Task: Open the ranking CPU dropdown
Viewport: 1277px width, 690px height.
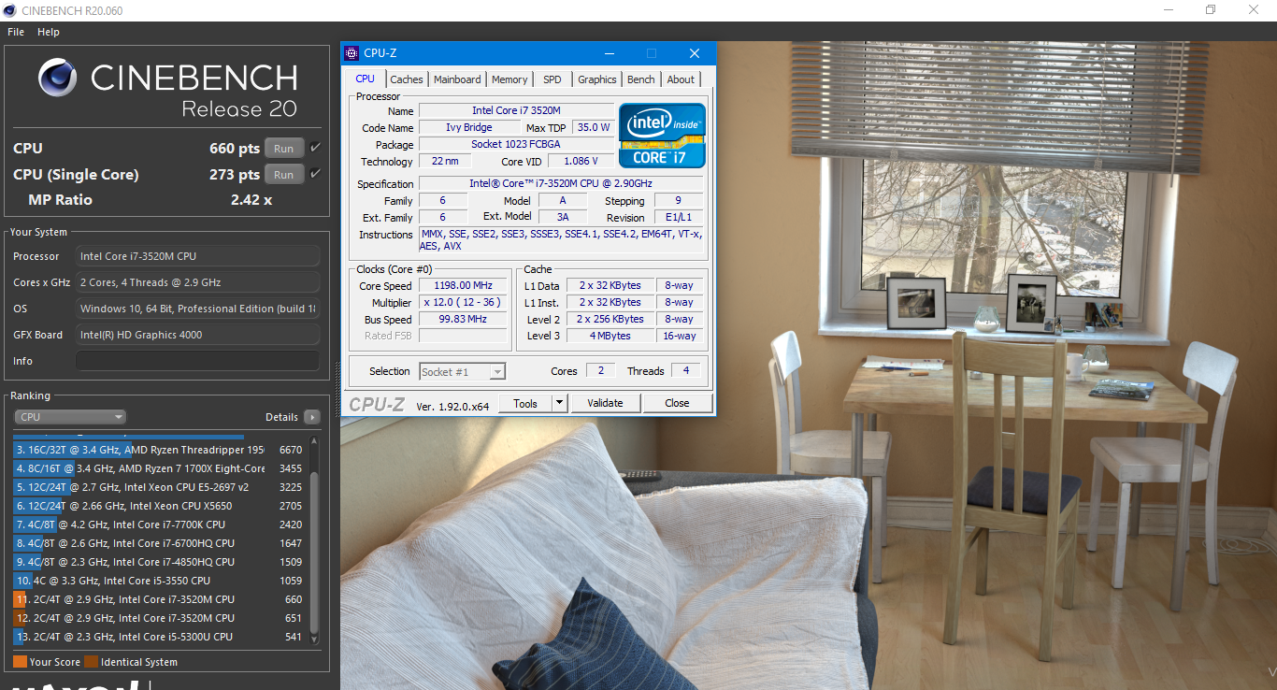Action: [x=70, y=417]
